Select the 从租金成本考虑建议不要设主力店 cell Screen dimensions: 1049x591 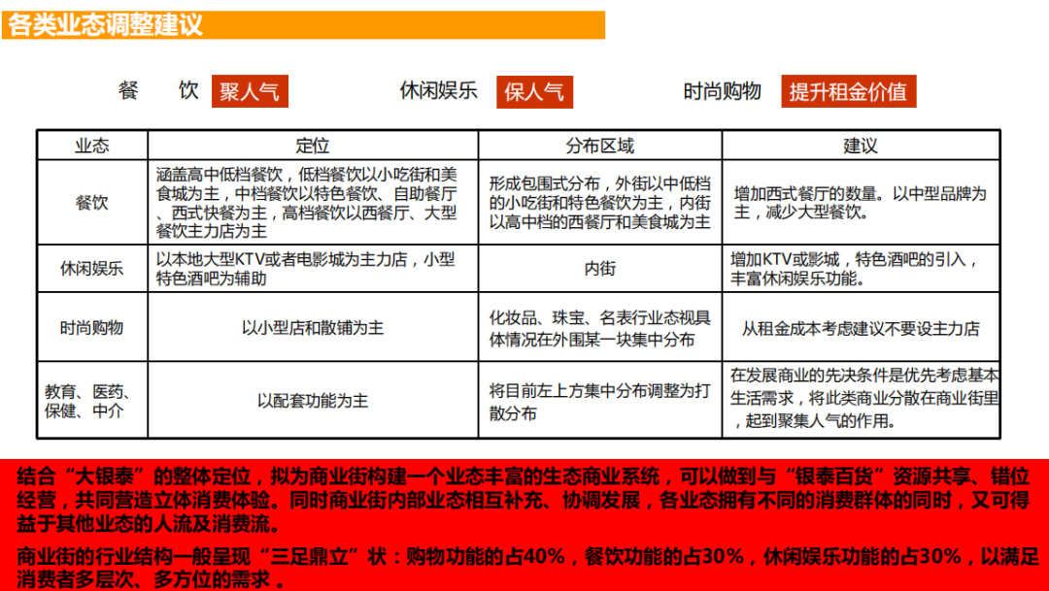861,327
